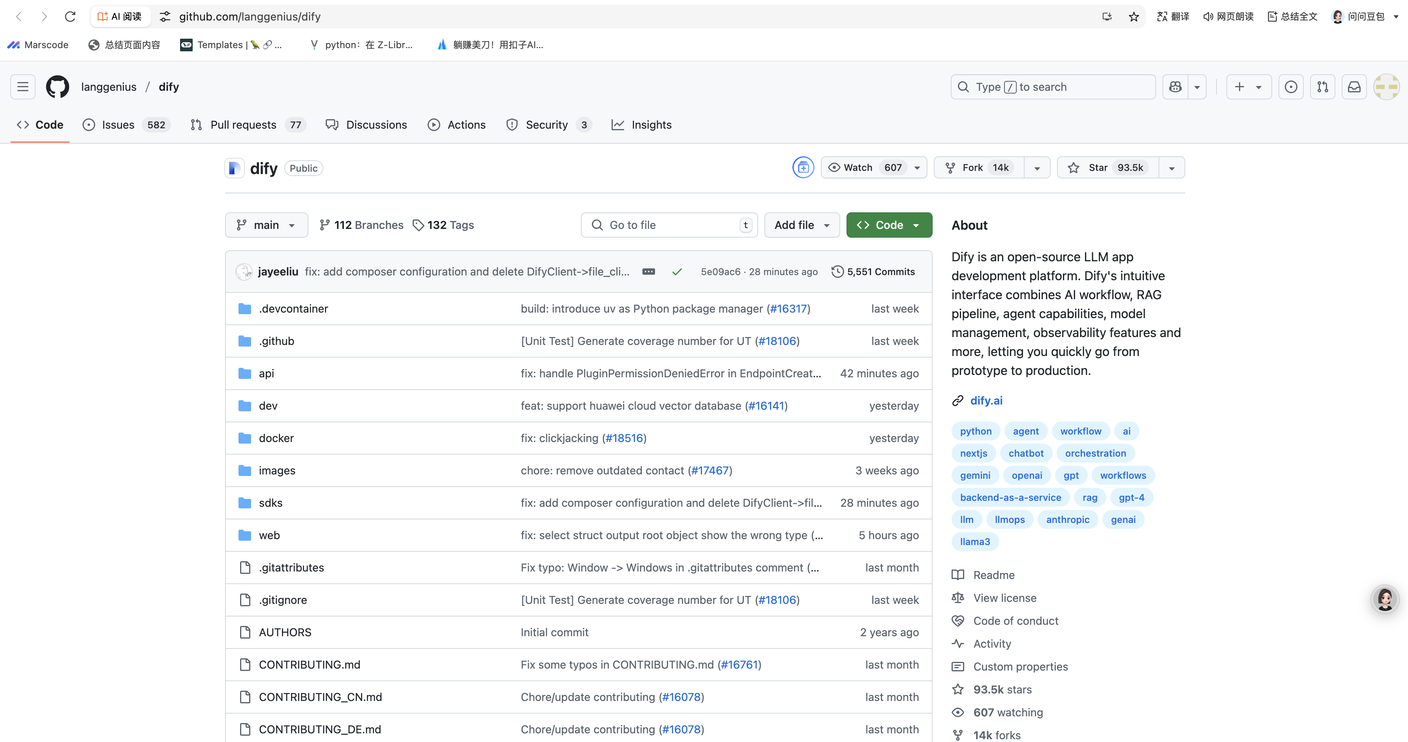The height and width of the screenshot is (742, 1408).
Task: Open the issues icon in header
Action: 1290,87
